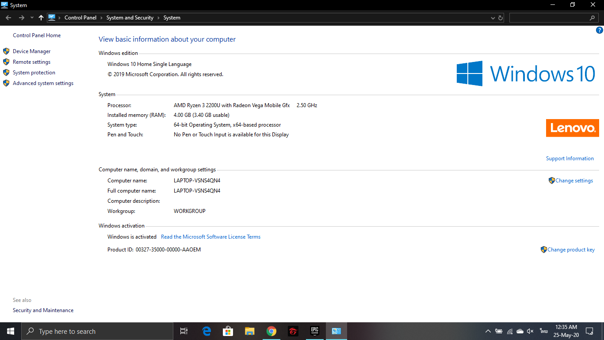This screenshot has width=604, height=340.
Task: Open File Explorer from the taskbar
Action: pos(250,331)
